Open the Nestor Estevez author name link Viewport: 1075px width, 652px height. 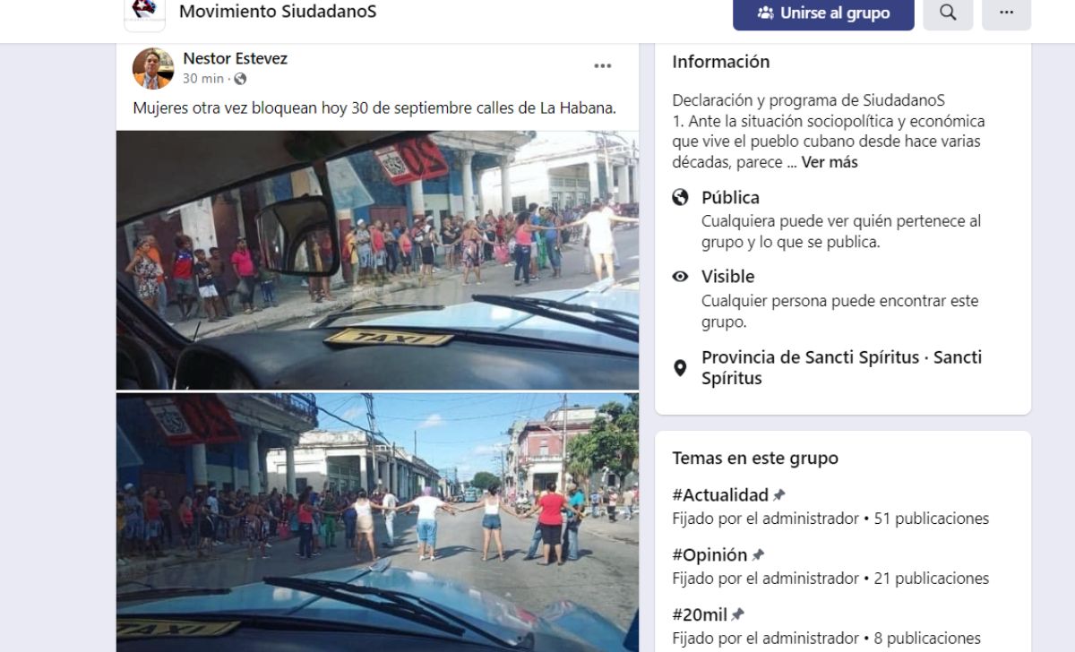(x=235, y=58)
